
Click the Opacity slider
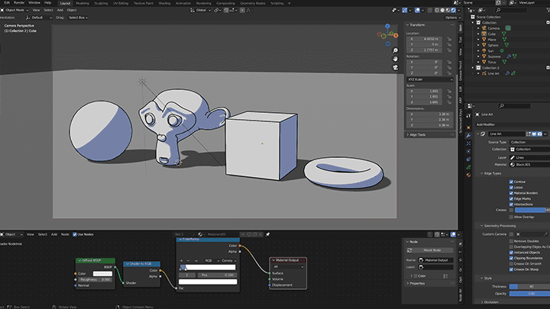pyautogui.click(x=529, y=294)
